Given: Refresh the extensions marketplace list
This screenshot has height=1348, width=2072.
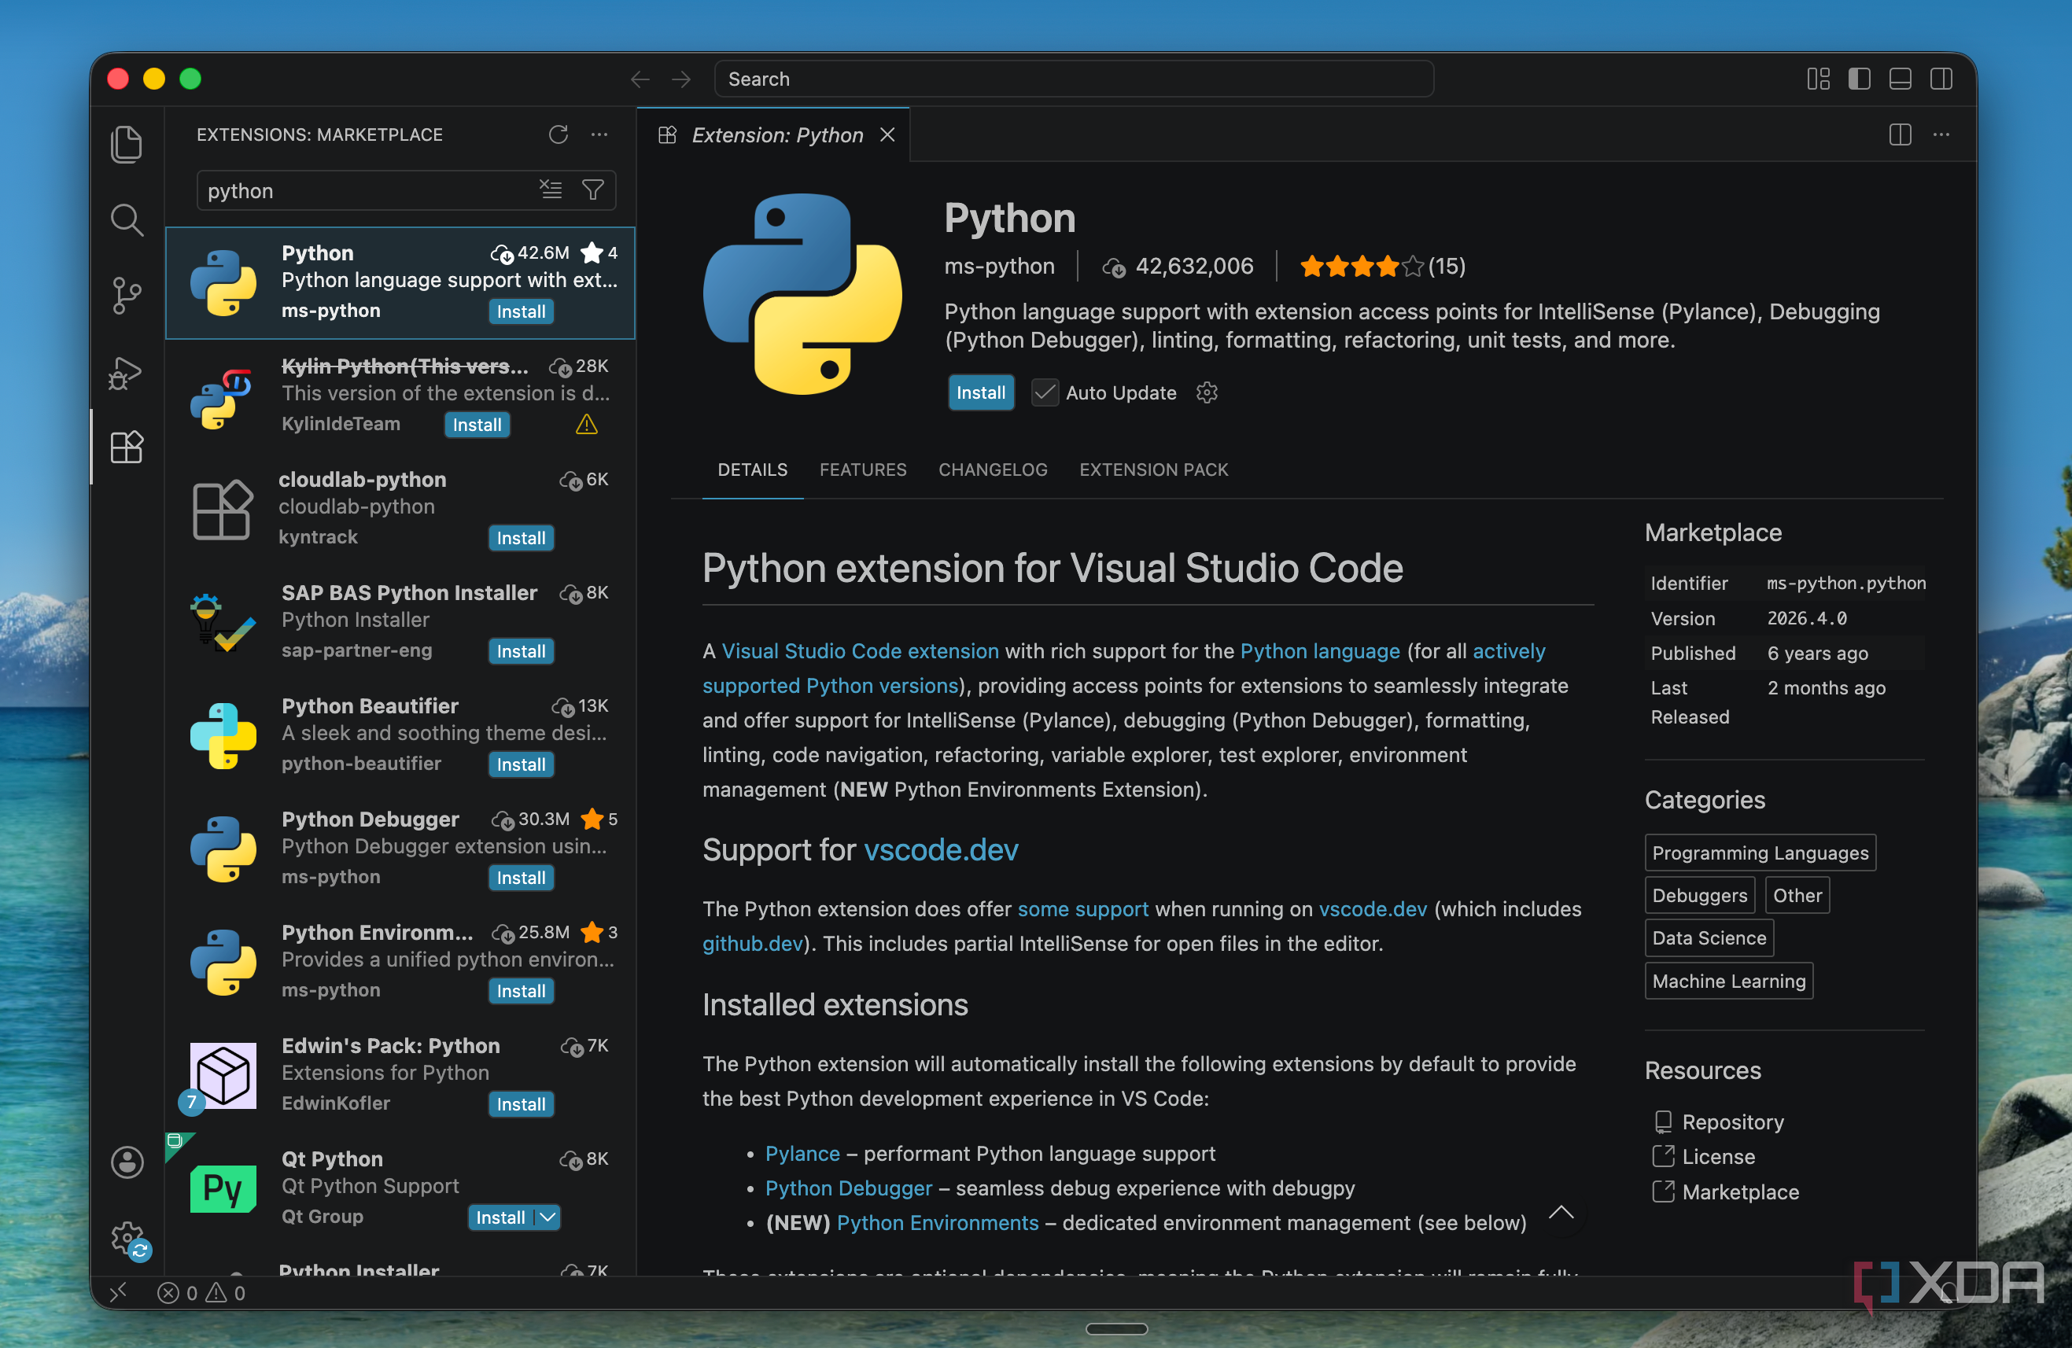Looking at the screenshot, I should tap(558, 134).
